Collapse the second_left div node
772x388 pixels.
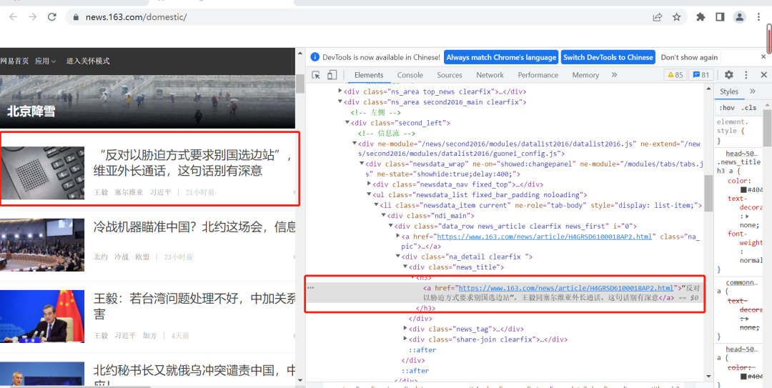click(x=347, y=123)
